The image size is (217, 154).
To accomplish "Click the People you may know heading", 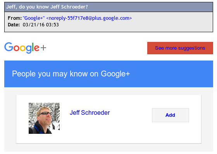I will (71, 74).
